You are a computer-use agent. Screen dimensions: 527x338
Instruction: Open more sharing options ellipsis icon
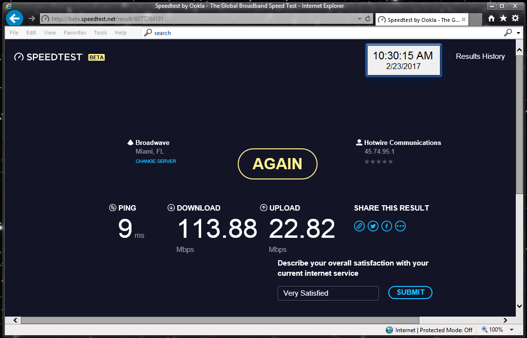pos(400,226)
